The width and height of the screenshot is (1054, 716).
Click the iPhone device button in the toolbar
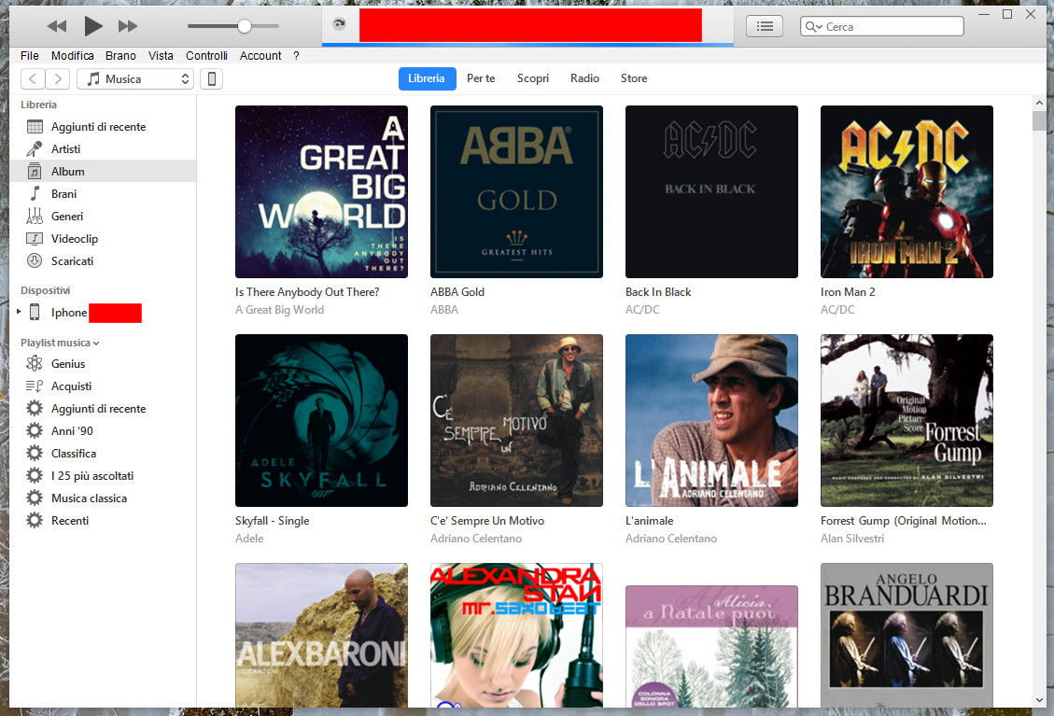(x=212, y=79)
